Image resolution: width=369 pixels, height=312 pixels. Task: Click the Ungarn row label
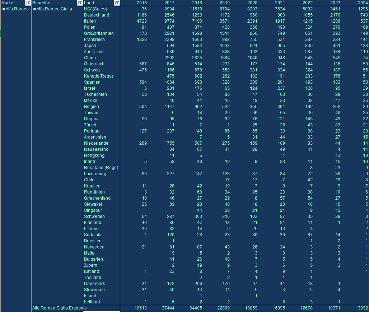91,119
